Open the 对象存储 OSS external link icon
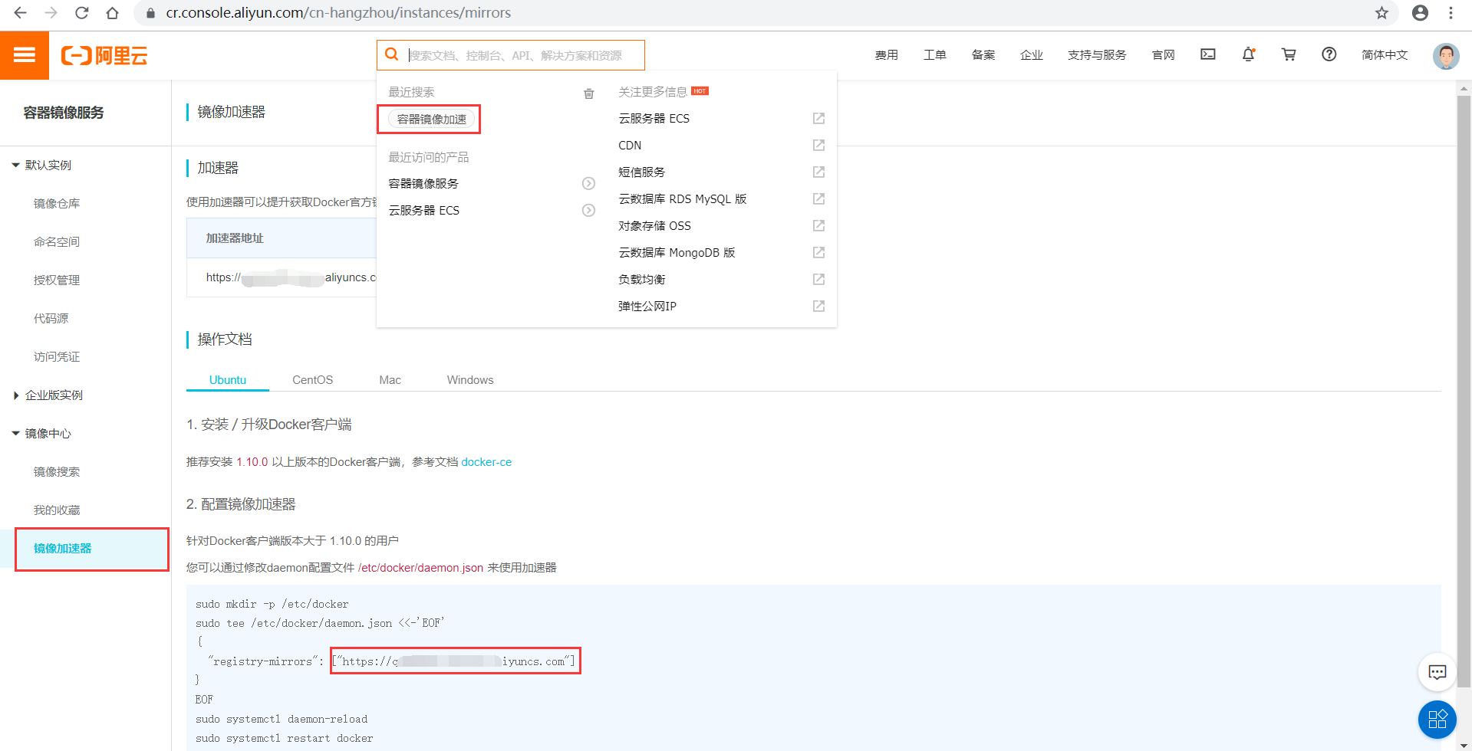This screenshot has height=751, width=1472. [x=818, y=225]
